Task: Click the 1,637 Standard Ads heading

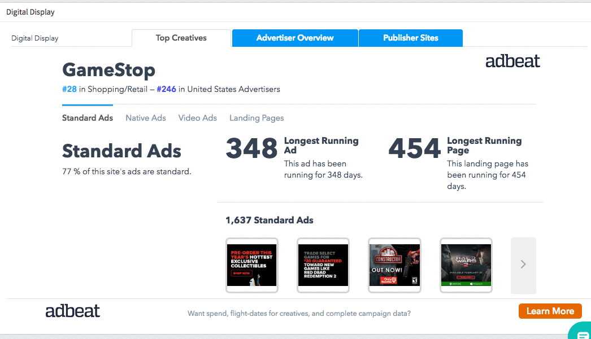Action: pyautogui.click(x=270, y=220)
